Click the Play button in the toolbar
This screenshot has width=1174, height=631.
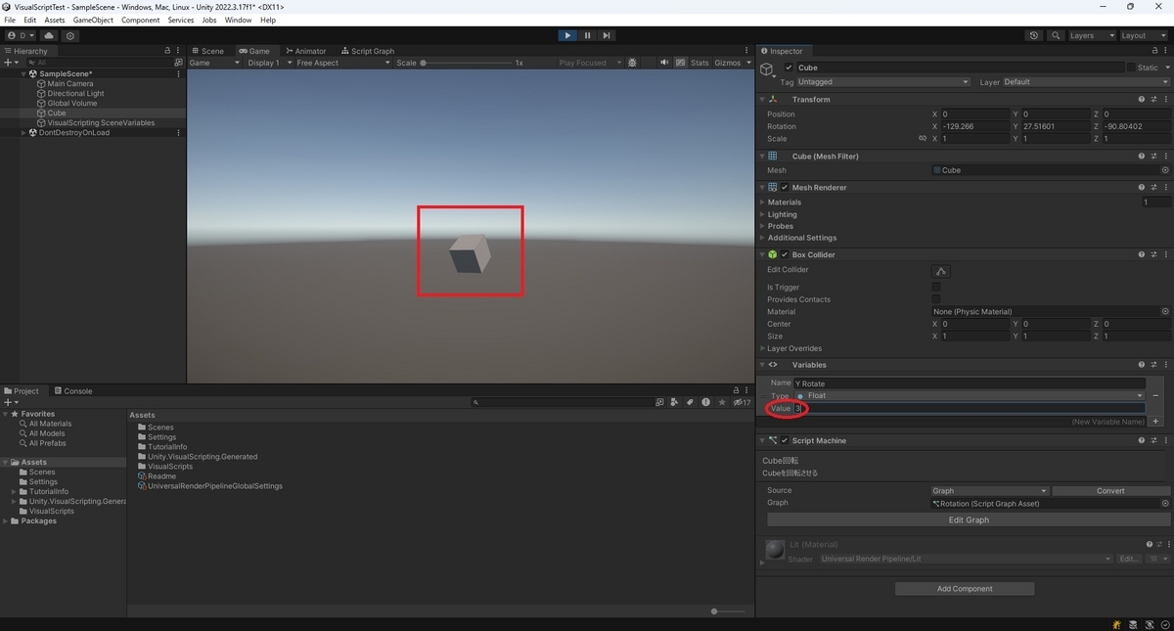pyautogui.click(x=567, y=35)
